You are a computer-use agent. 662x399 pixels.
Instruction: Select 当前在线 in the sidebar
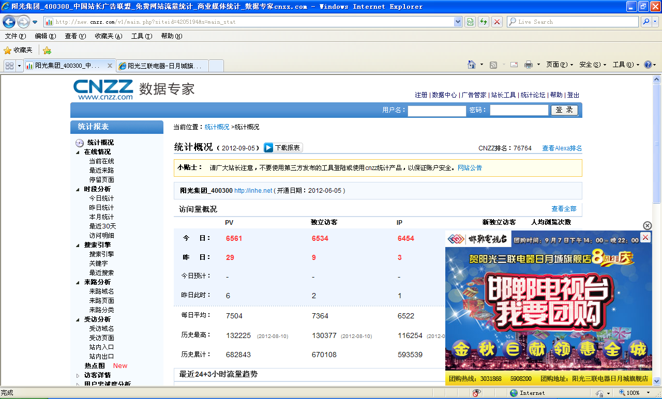coord(101,161)
